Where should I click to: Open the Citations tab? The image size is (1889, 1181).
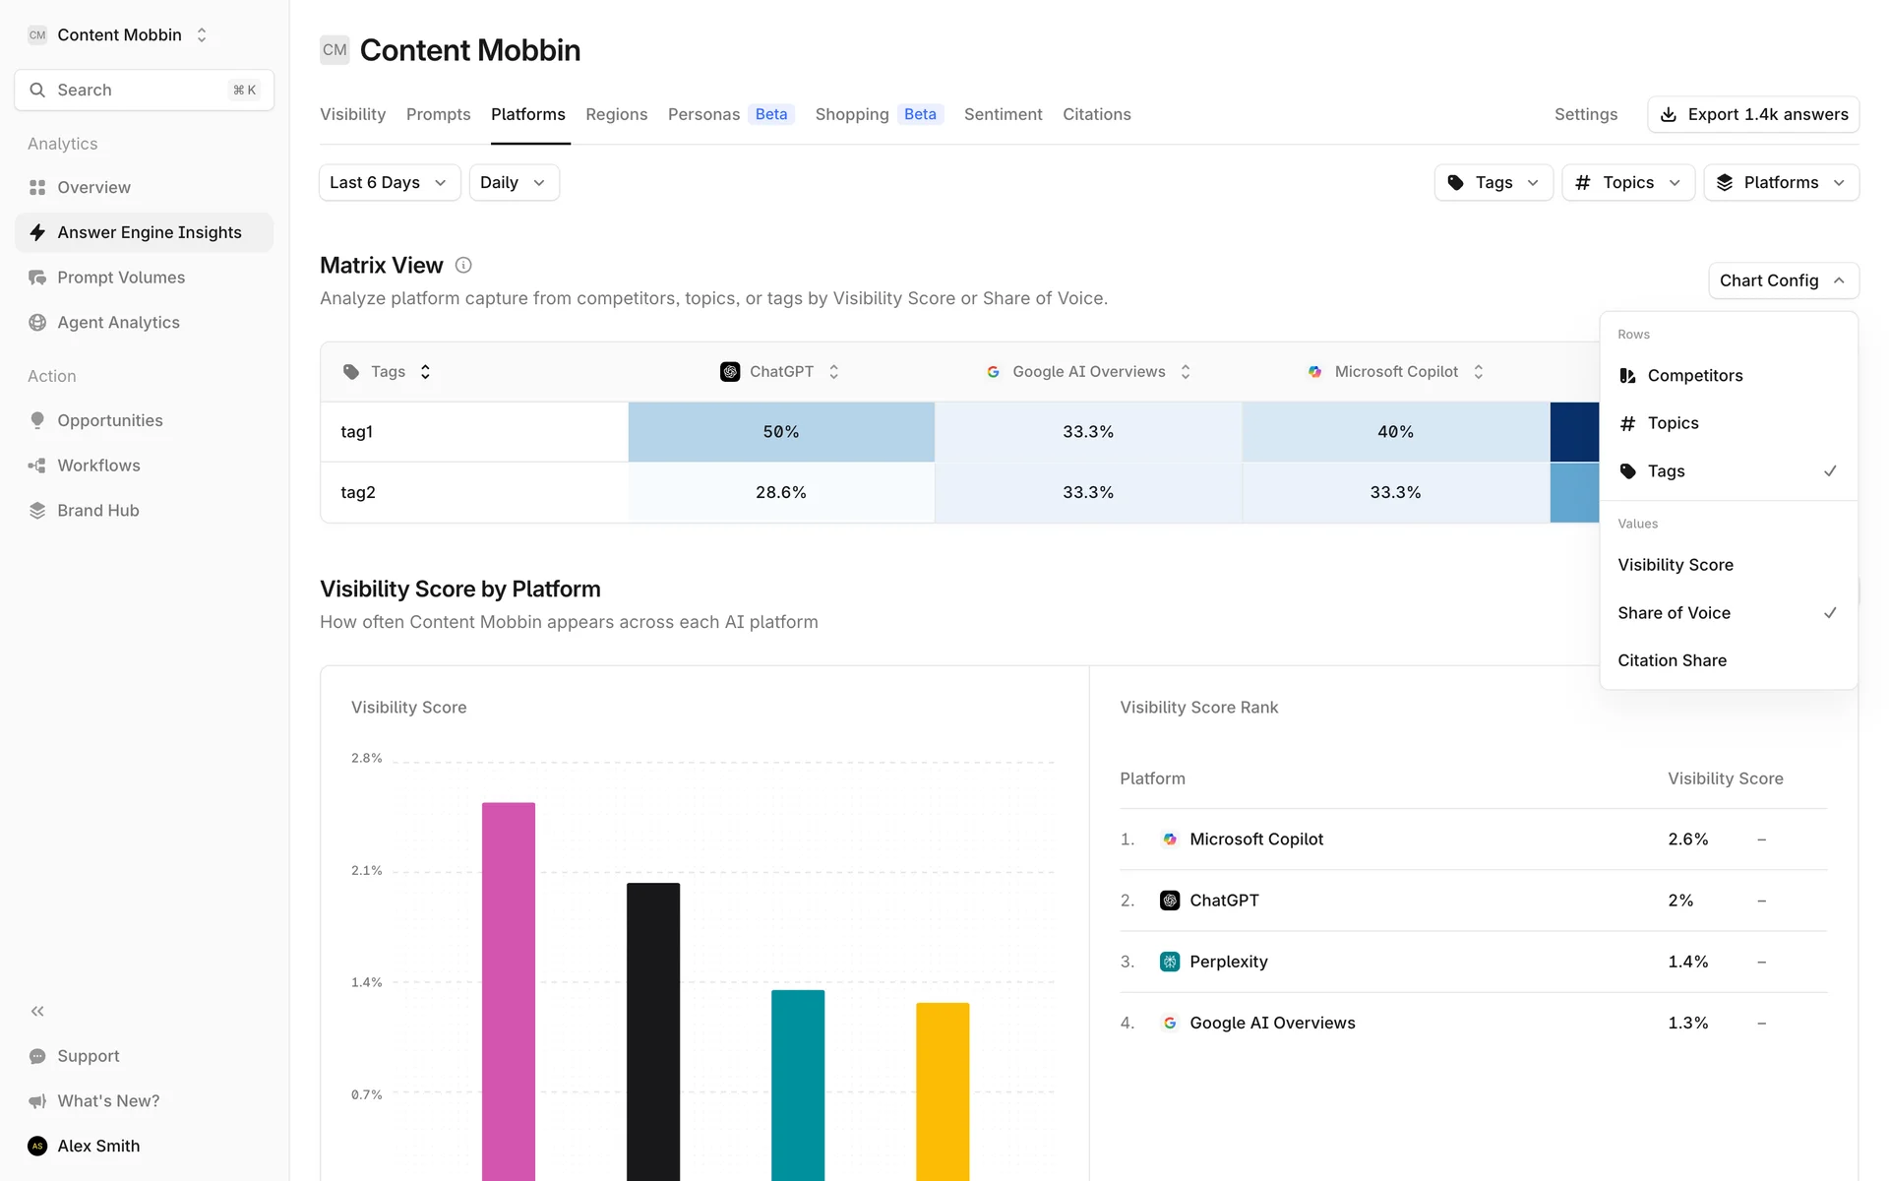point(1096,115)
